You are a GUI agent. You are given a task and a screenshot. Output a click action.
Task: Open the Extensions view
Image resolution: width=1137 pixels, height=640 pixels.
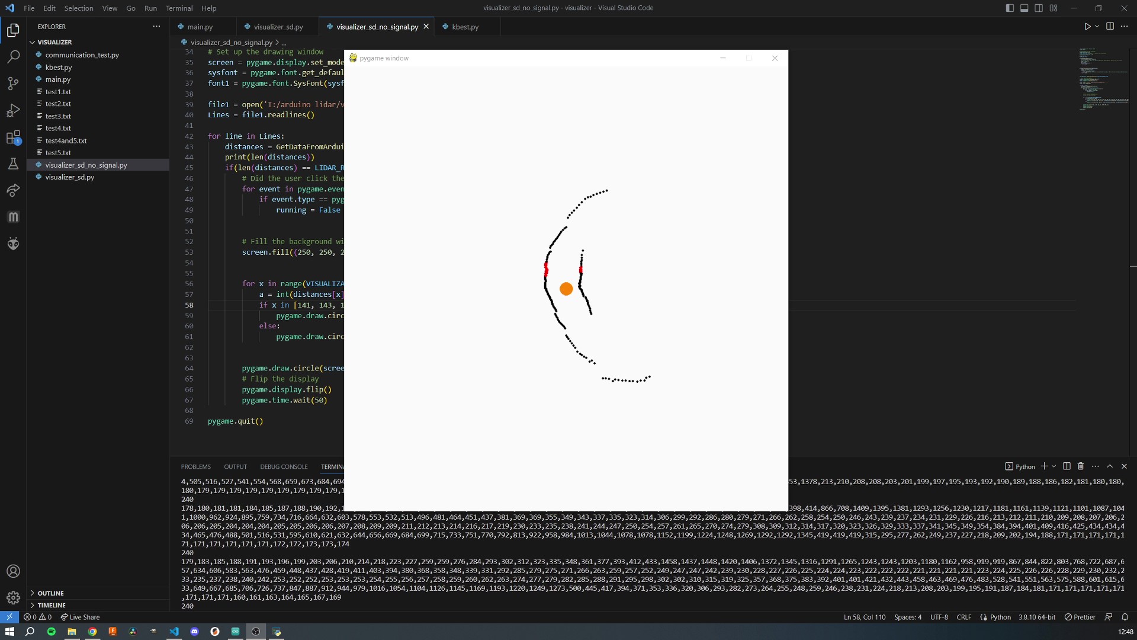point(13,137)
